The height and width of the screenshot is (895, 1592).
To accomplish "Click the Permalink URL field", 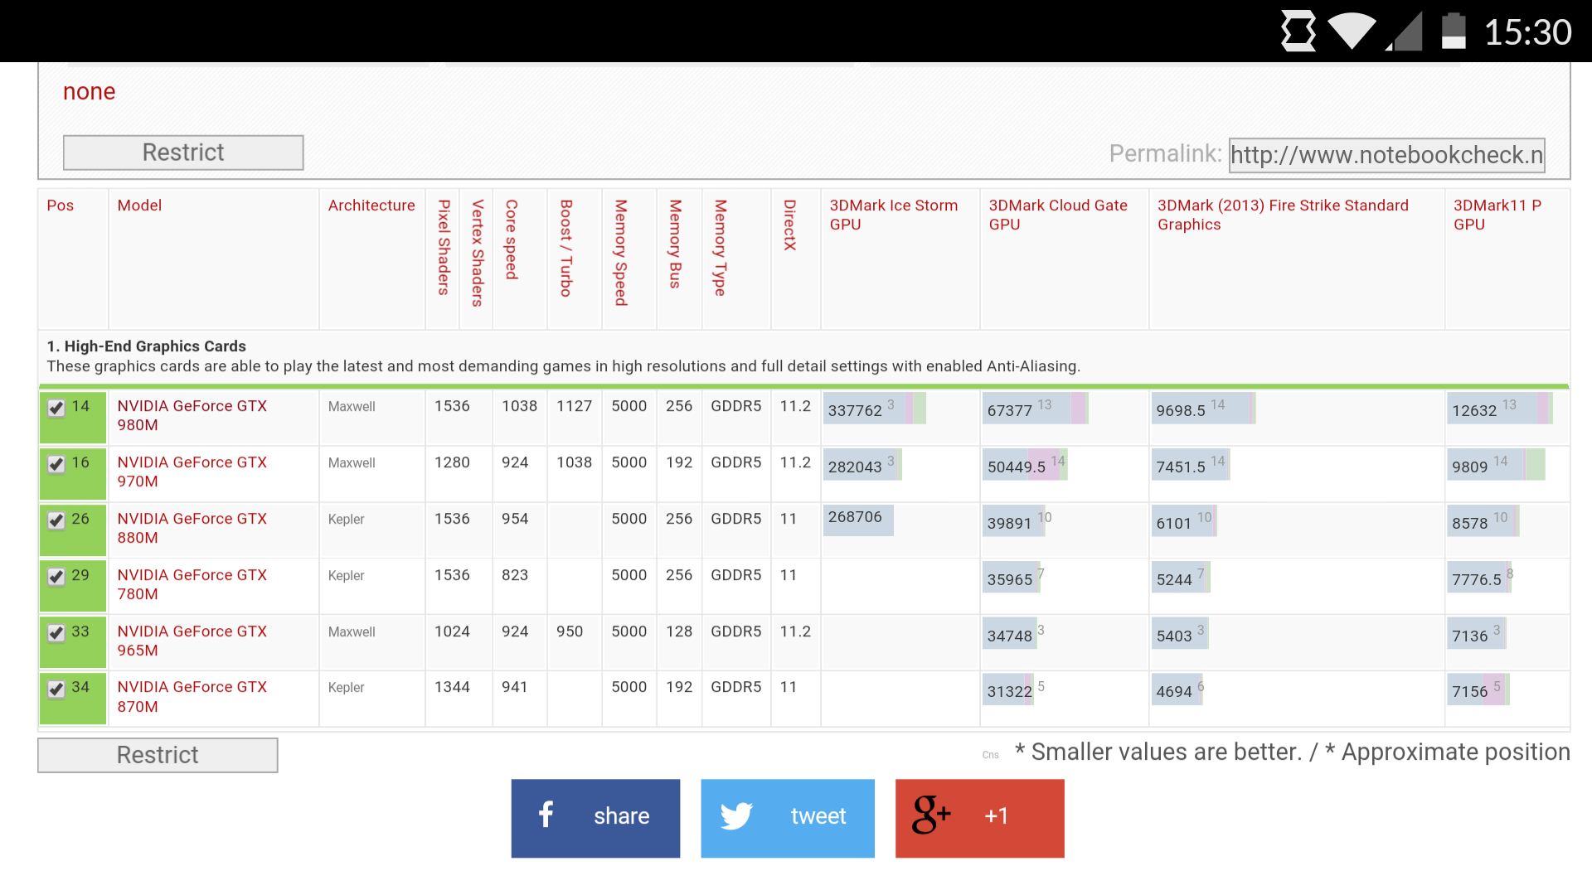I will pyautogui.click(x=1386, y=155).
